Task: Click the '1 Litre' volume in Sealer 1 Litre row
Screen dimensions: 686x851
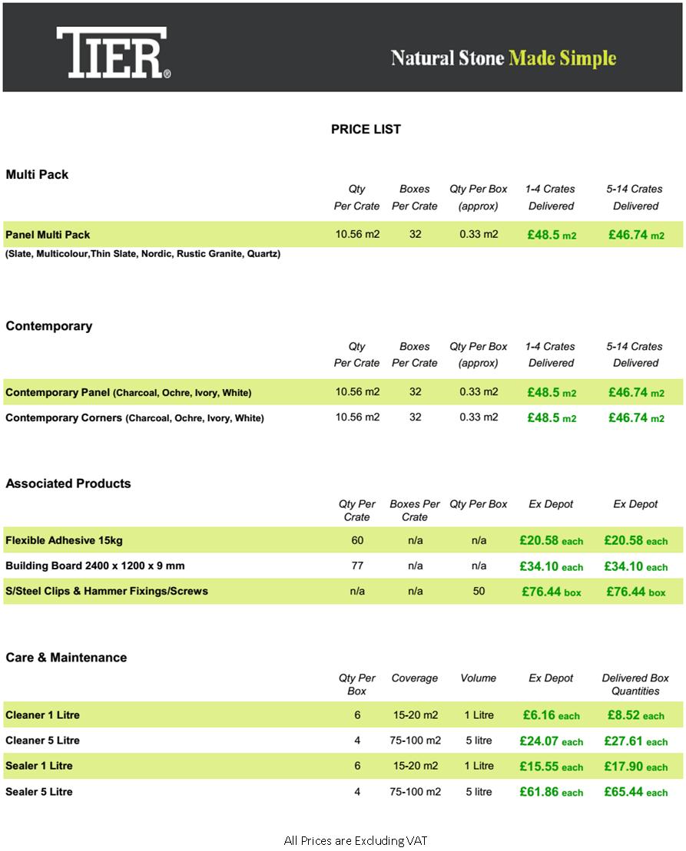Action: pos(479,766)
